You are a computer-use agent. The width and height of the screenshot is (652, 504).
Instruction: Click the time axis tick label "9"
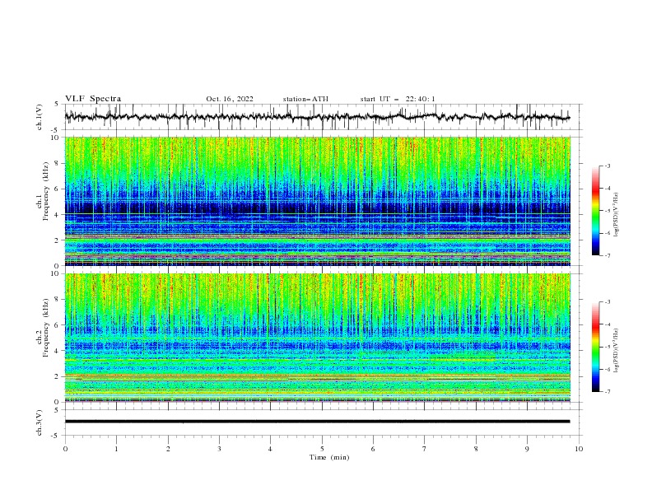[x=527, y=449]
